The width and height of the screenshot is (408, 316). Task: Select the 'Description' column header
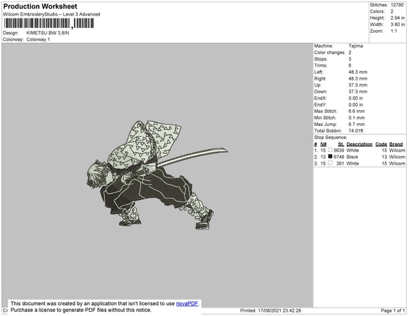click(359, 144)
